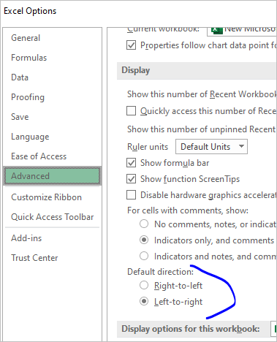Check Disable hardware graphics acceleration

coord(131,195)
